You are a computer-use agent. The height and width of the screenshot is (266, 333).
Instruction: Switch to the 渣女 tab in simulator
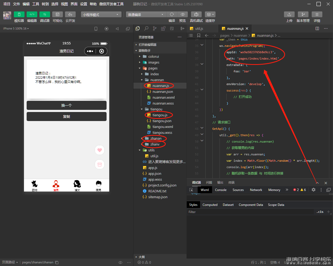[77, 186]
